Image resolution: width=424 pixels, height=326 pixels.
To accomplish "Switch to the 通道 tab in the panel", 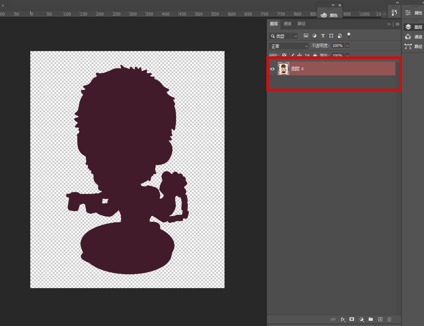I will [x=288, y=24].
